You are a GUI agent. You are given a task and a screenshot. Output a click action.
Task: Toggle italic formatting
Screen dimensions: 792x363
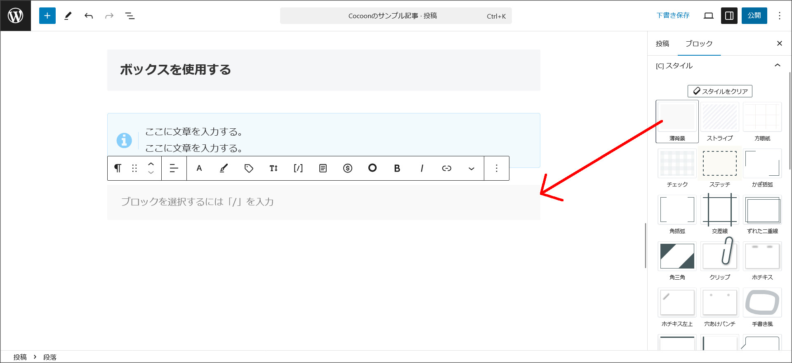(x=422, y=168)
